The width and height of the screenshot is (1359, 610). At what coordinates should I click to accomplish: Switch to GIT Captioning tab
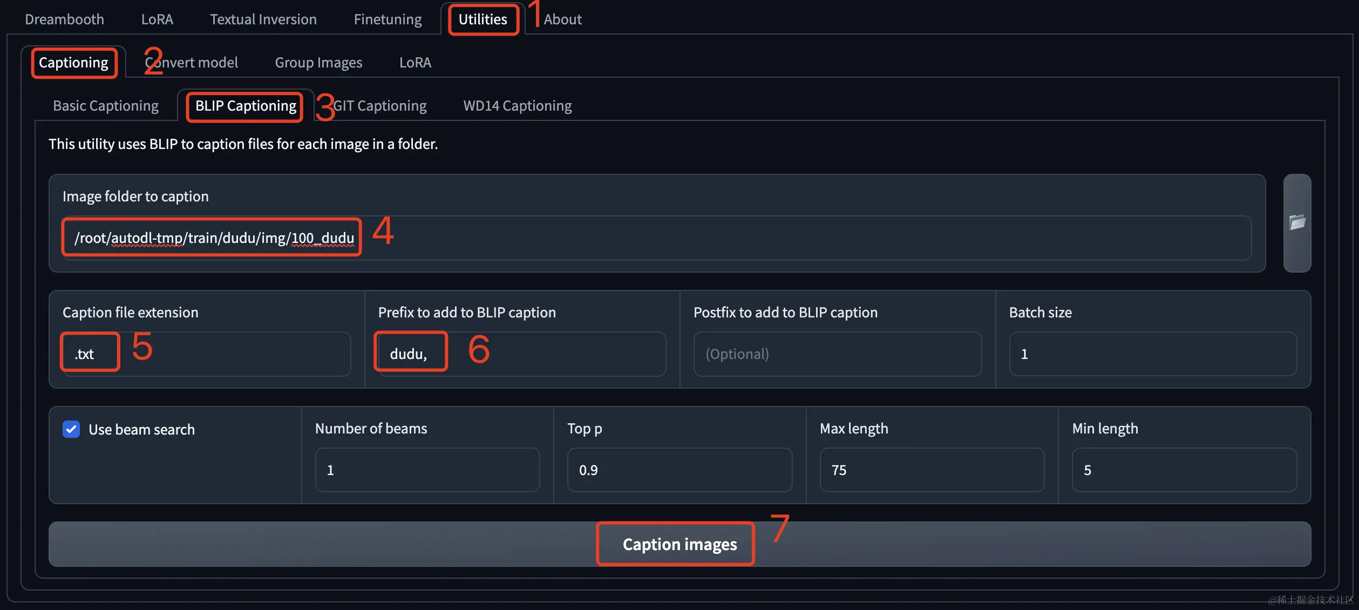coord(379,106)
